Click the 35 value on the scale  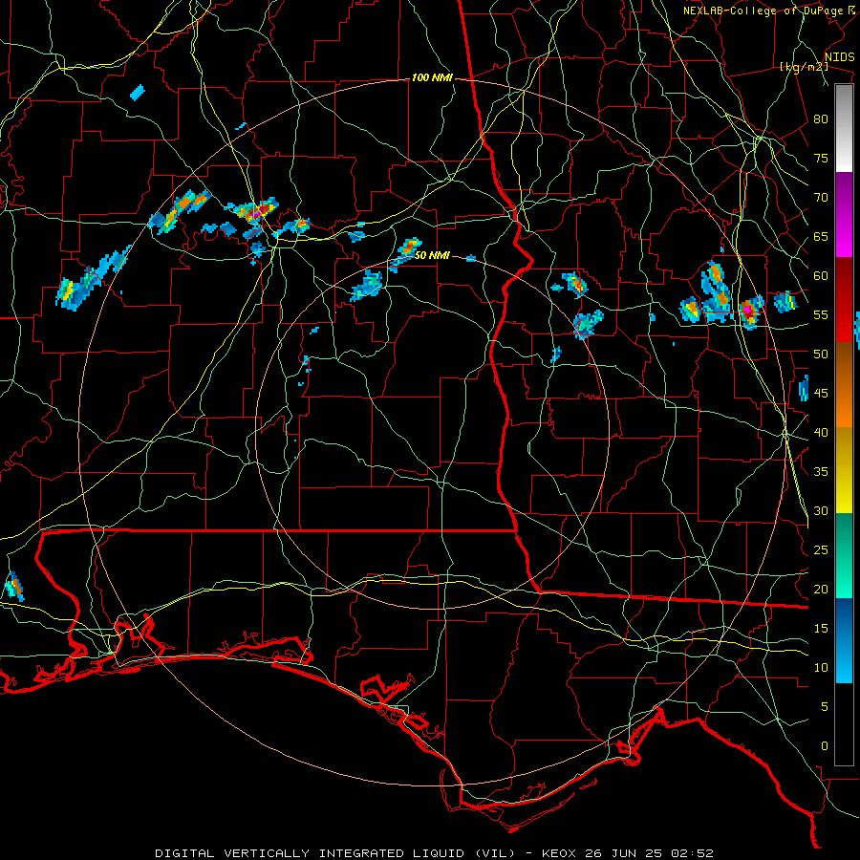pyautogui.click(x=821, y=472)
